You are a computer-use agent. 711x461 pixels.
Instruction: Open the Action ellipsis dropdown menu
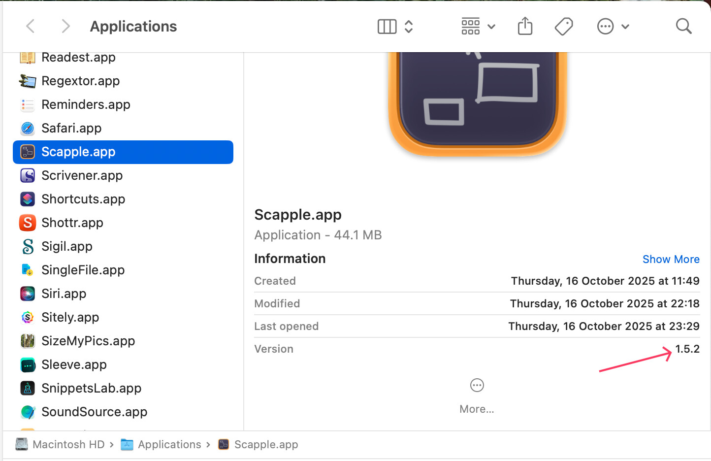point(613,27)
